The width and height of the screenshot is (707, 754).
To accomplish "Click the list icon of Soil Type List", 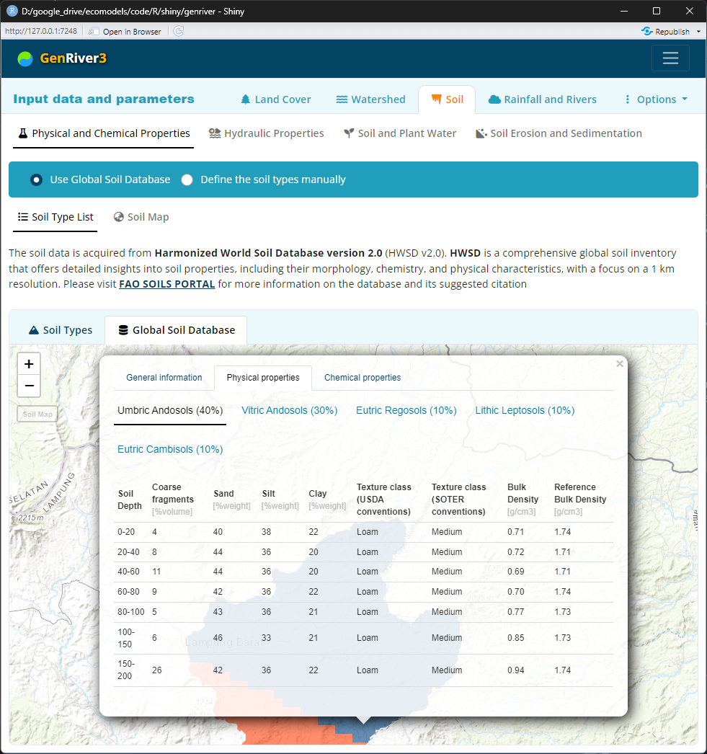I will [22, 217].
